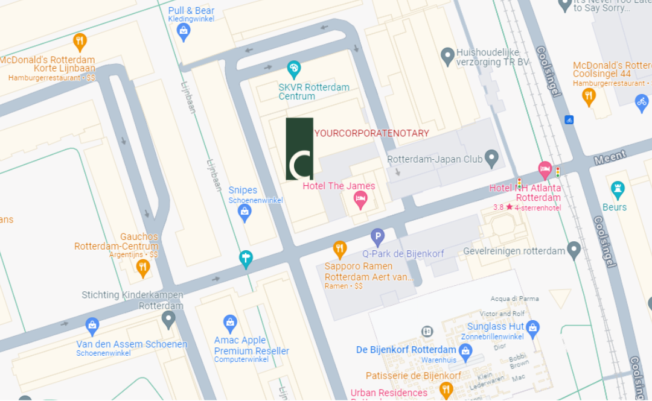Click the Van den Assem Schoenen pin

tap(92, 327)
